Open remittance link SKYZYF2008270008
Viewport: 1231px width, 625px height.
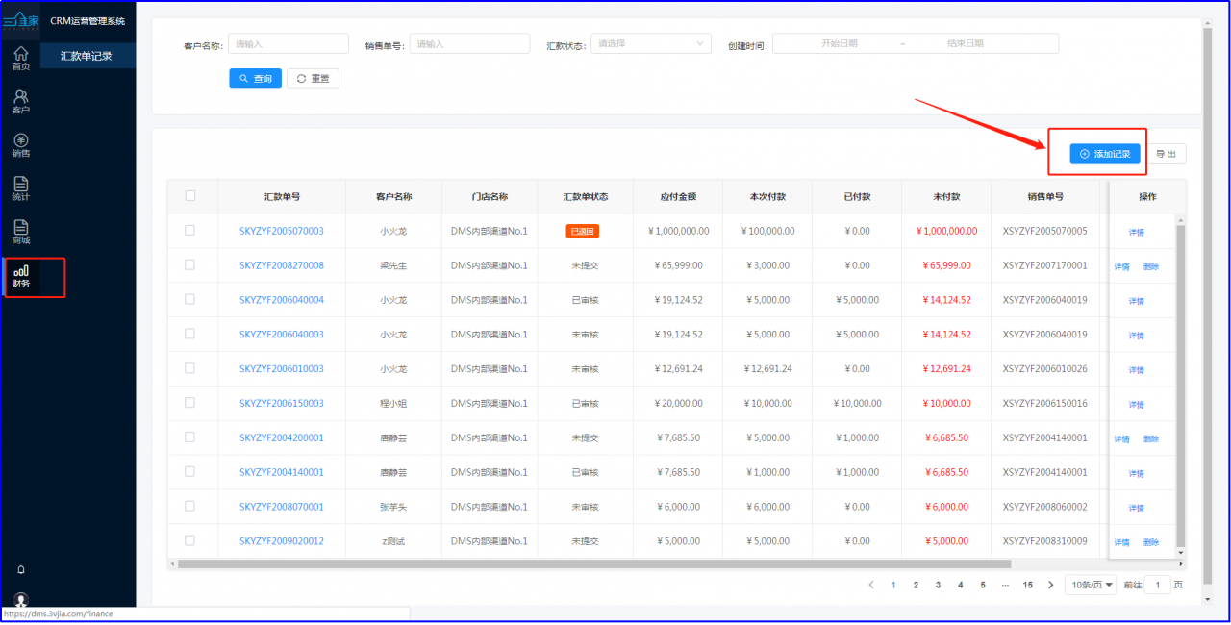pos(282,265)
